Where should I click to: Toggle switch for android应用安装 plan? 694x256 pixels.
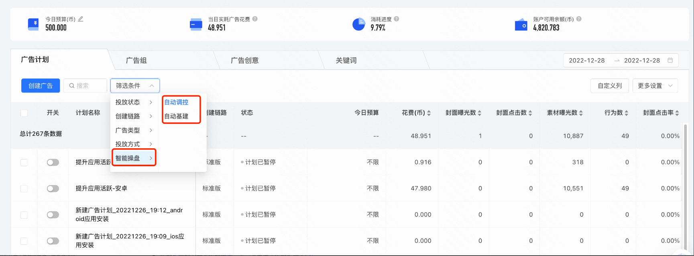tap(53, 215)
